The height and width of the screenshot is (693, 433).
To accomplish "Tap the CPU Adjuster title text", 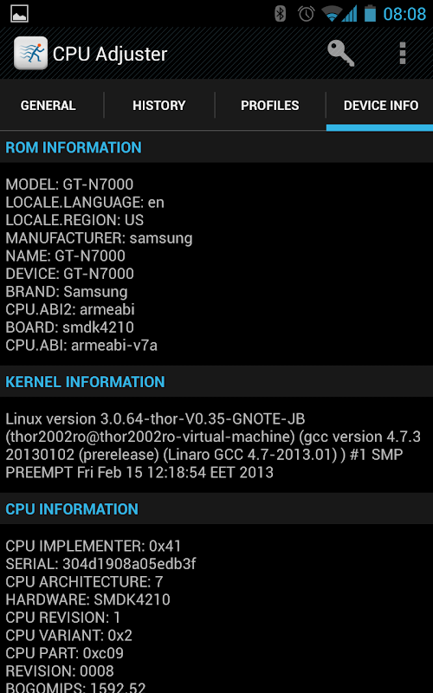I will coord(110,55).
